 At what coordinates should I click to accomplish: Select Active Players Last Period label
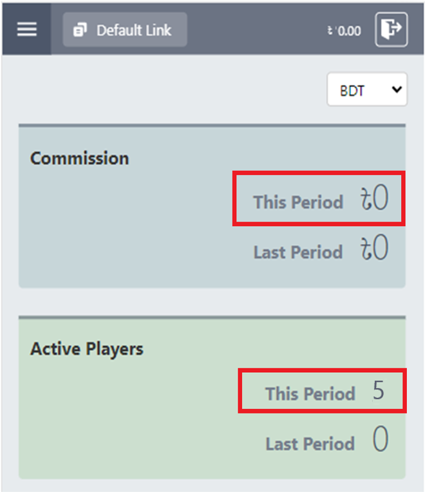coord(310,444)
